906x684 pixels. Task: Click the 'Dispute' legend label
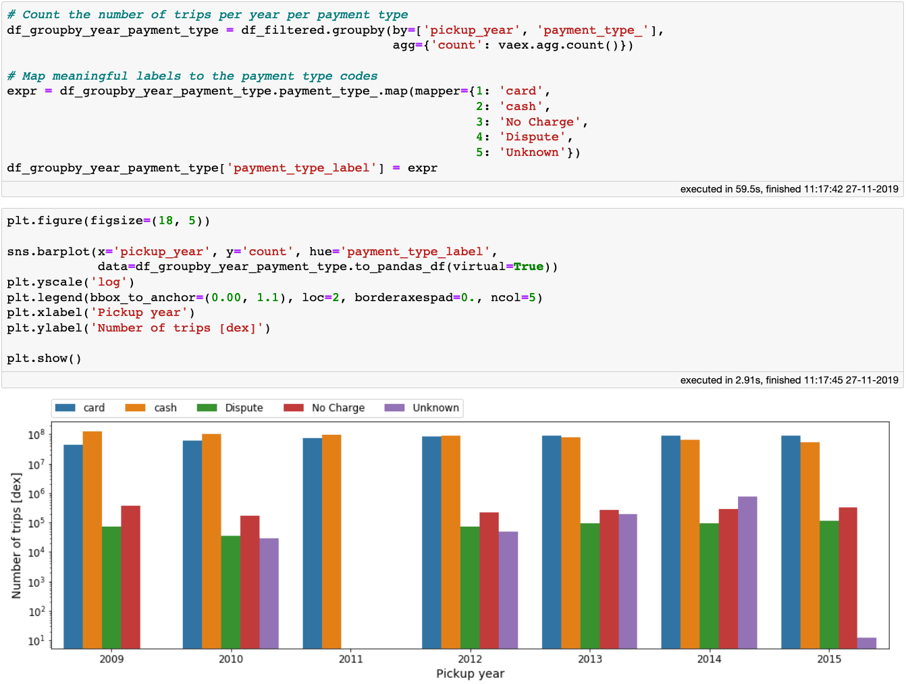(244, 408)
